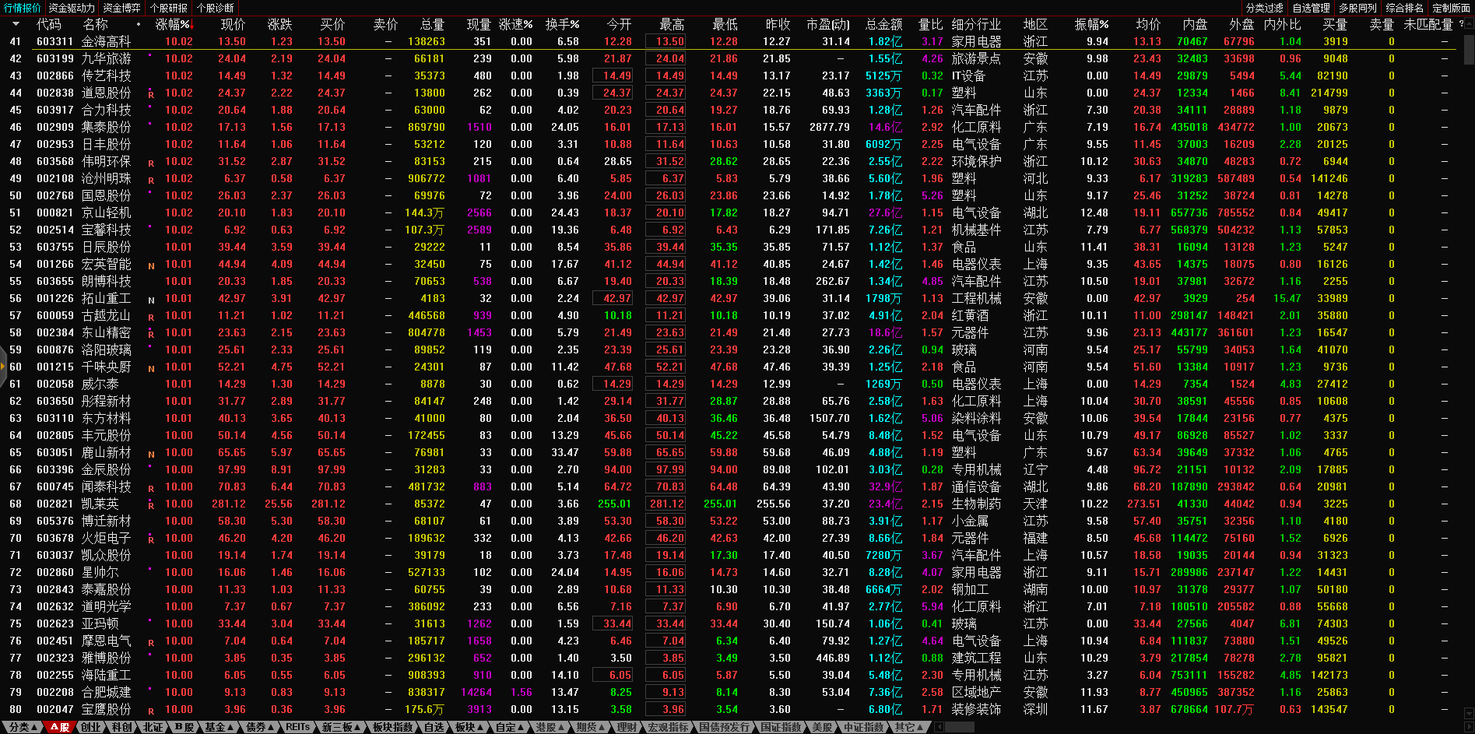
Task: Click the left-edge panel expand handle
Action: coord(3,367)
